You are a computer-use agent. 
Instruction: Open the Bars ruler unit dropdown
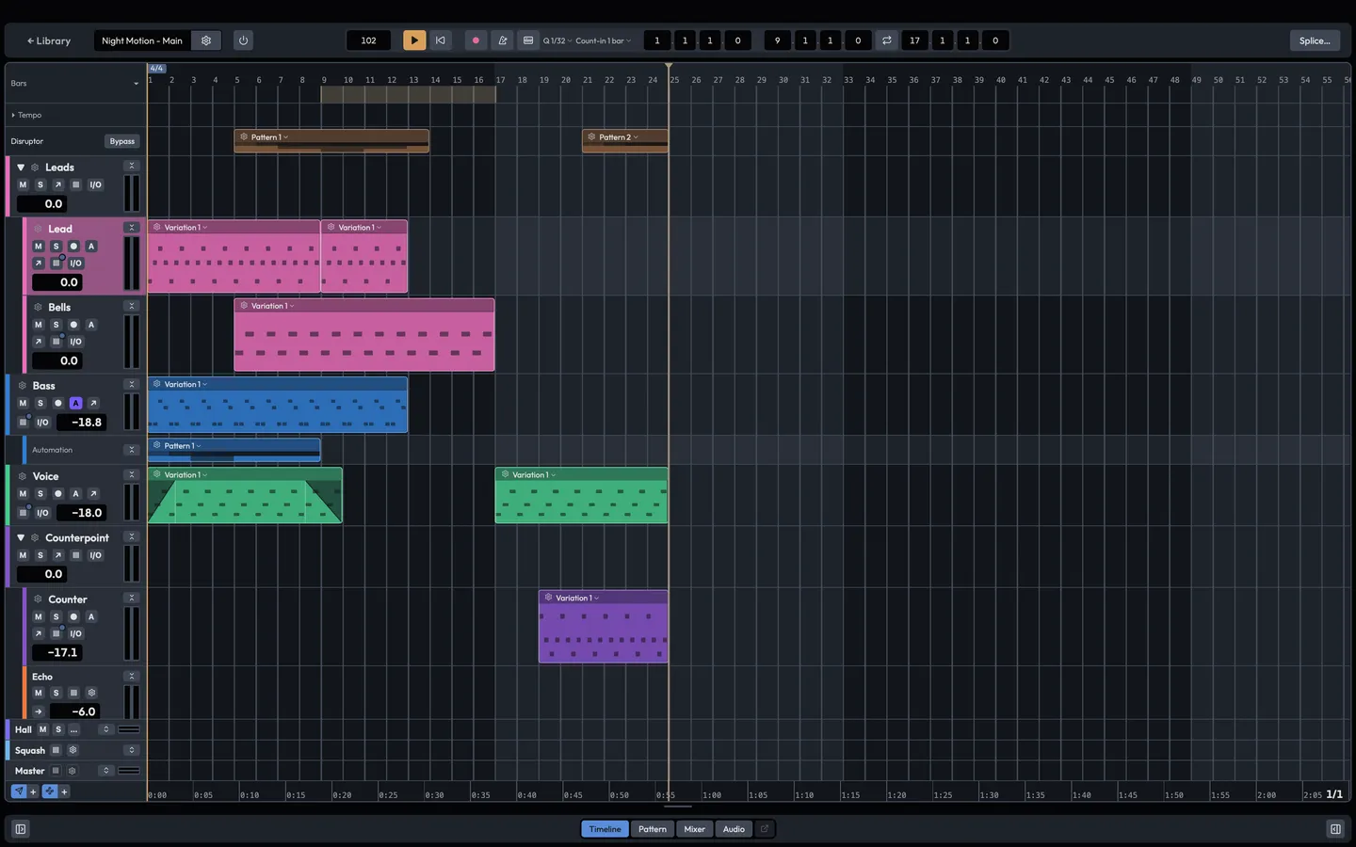click(x=74, y=84)
